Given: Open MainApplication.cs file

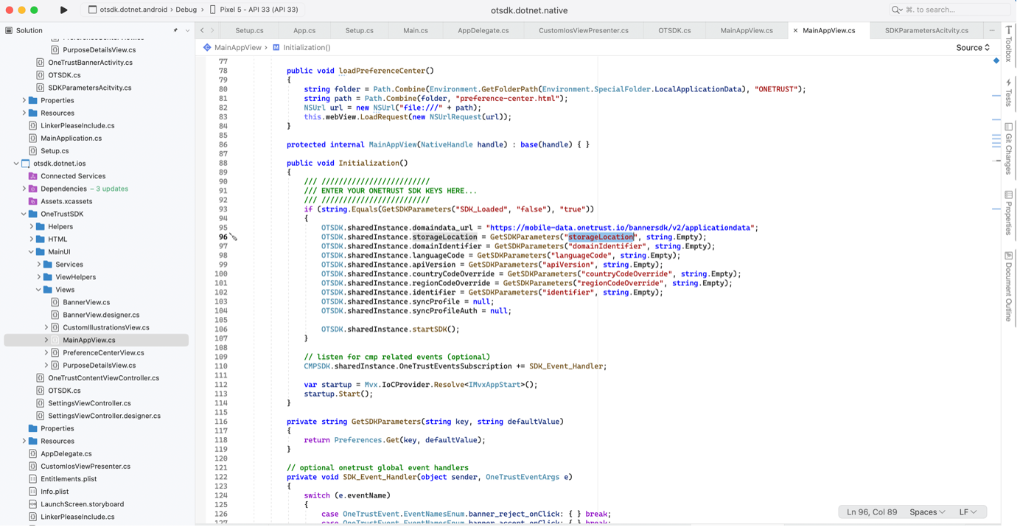Looking at the screenshot, I should [x=71, y=138].
